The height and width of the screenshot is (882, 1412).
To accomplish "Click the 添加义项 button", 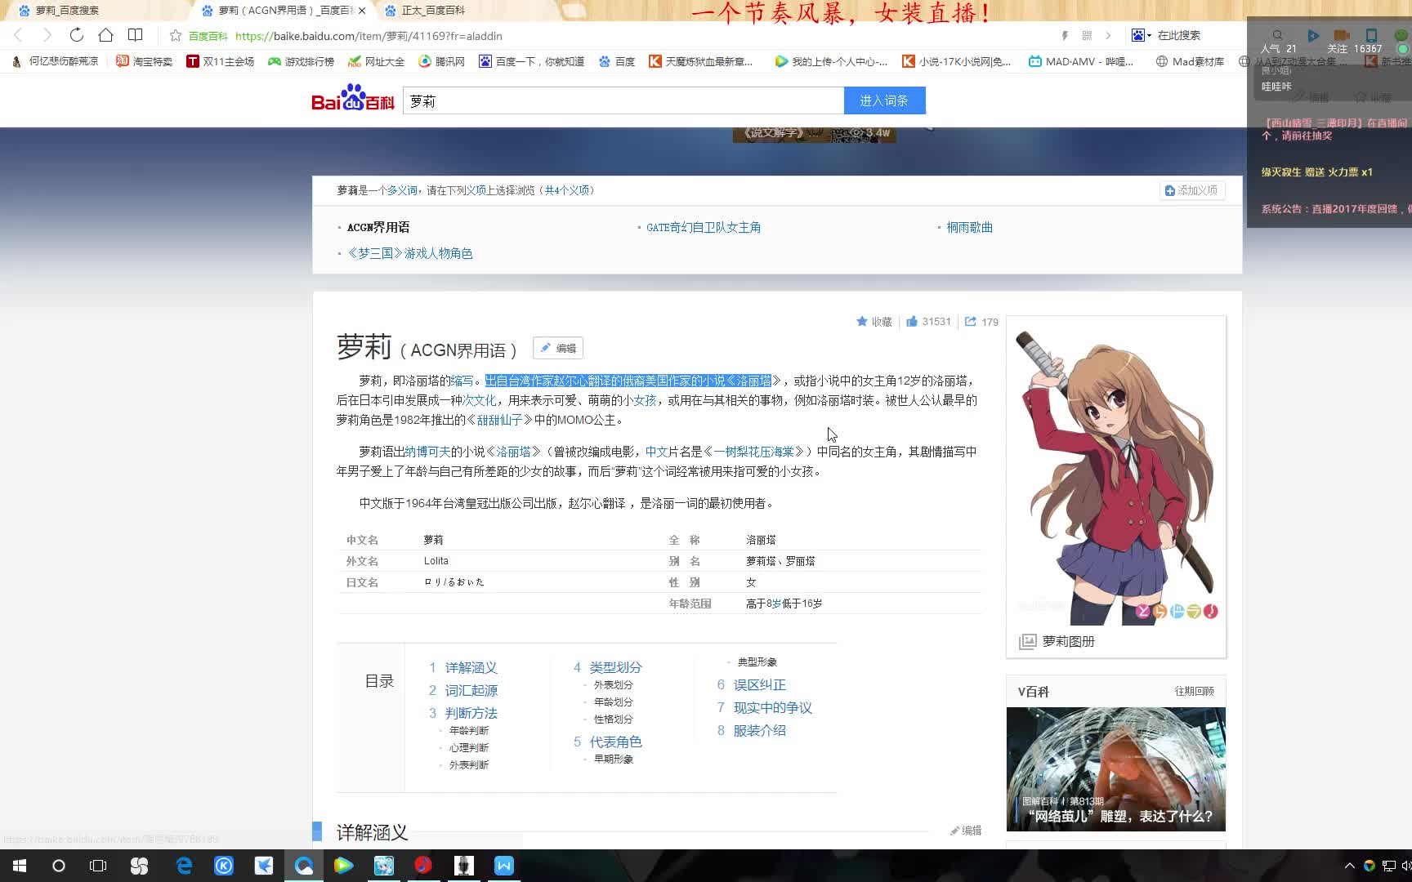I will [x=1192, y=190].
